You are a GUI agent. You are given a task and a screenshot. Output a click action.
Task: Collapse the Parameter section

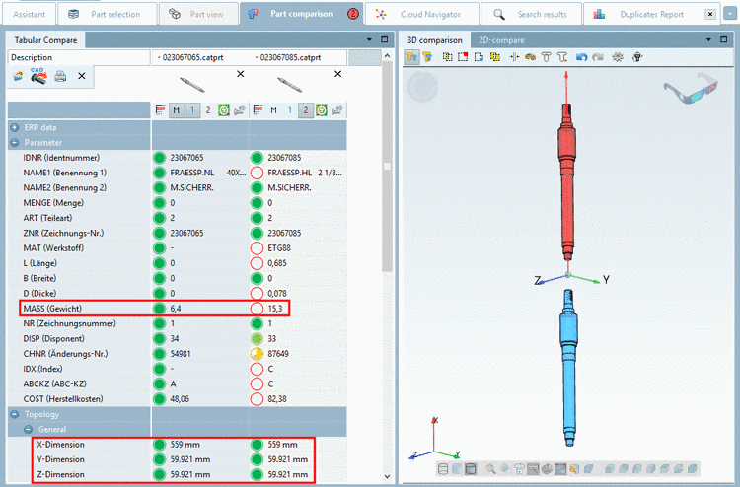15,142
